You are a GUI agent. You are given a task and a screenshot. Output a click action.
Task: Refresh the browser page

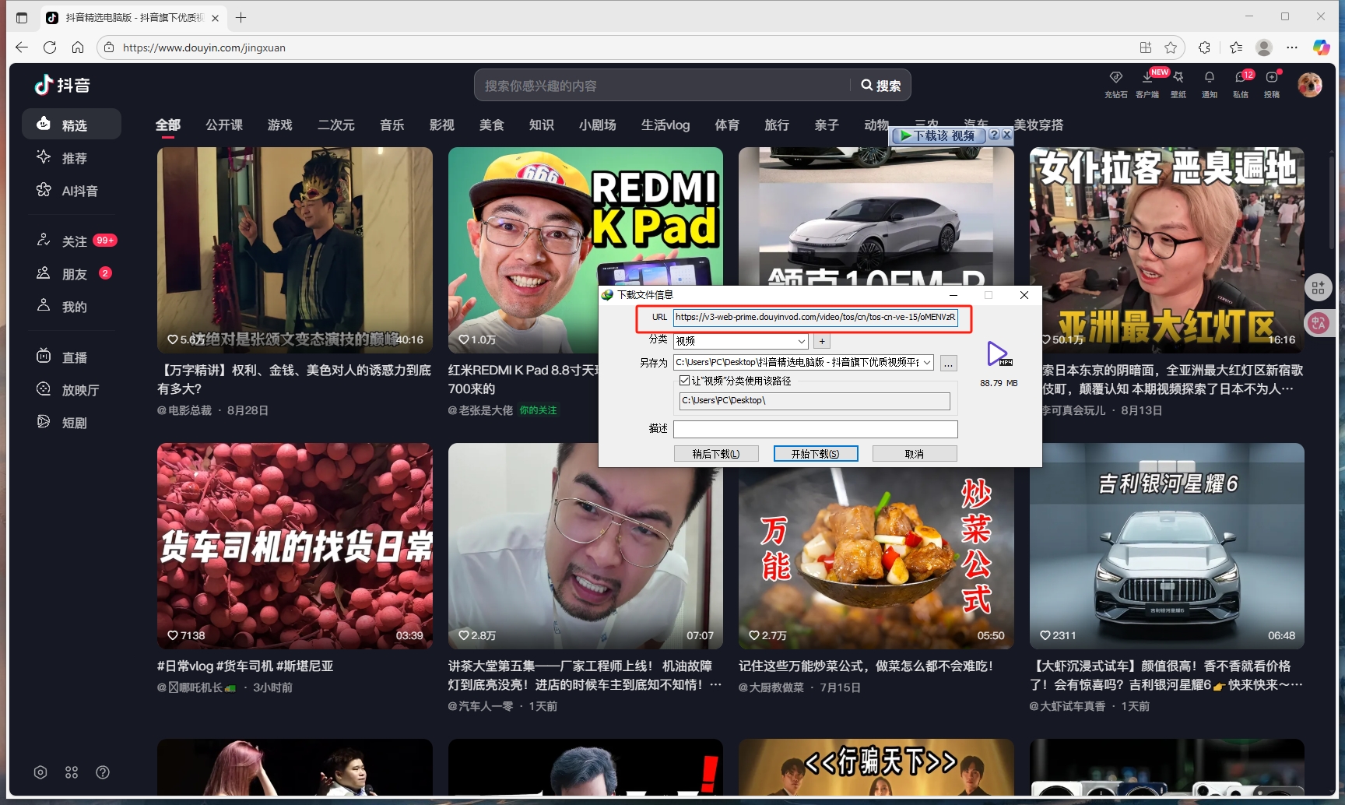tap(50, 47)
